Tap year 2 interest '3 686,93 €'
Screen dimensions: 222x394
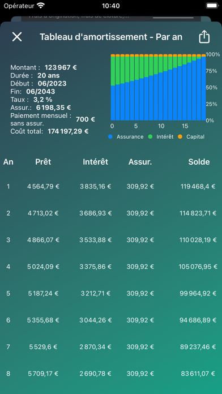96,213
